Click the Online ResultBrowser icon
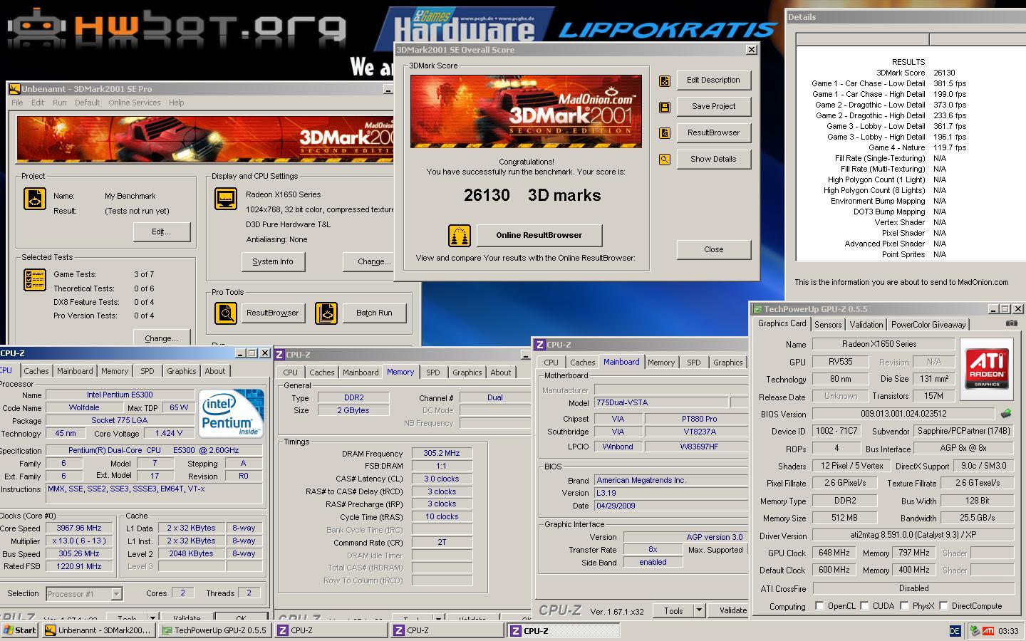 (460, 235)
